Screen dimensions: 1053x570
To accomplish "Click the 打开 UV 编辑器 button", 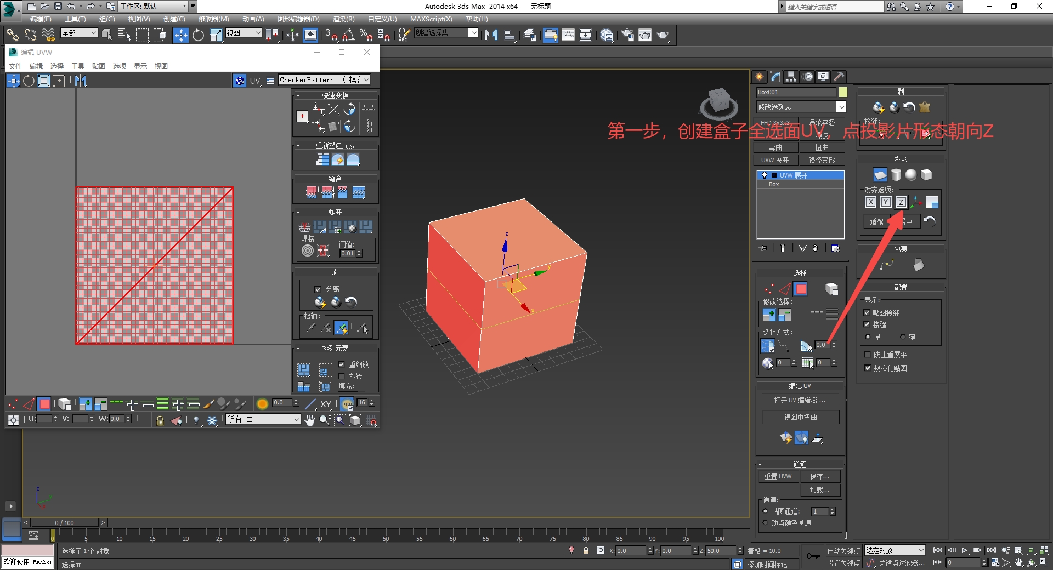I will tap(800, 400).
